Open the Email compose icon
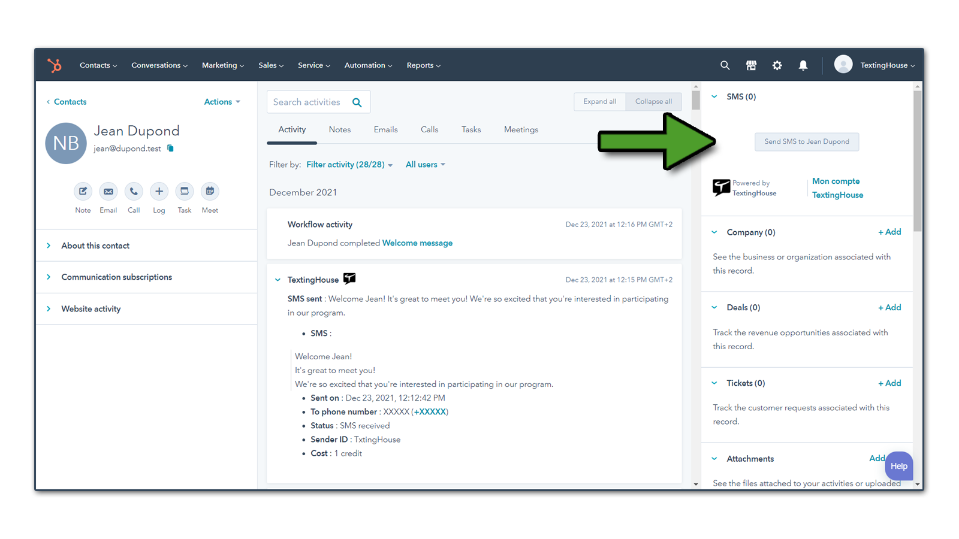959x539 pixels. click(x=108, y=190)
